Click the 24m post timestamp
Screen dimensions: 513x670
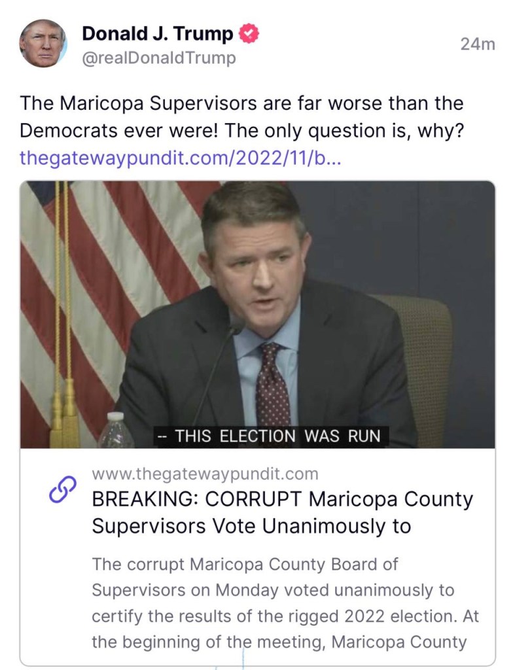click(x=478, y=44)
